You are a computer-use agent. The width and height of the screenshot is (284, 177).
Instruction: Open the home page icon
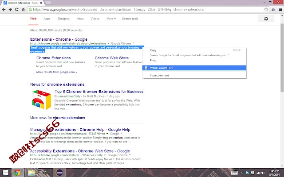click(x=23, y=9)
